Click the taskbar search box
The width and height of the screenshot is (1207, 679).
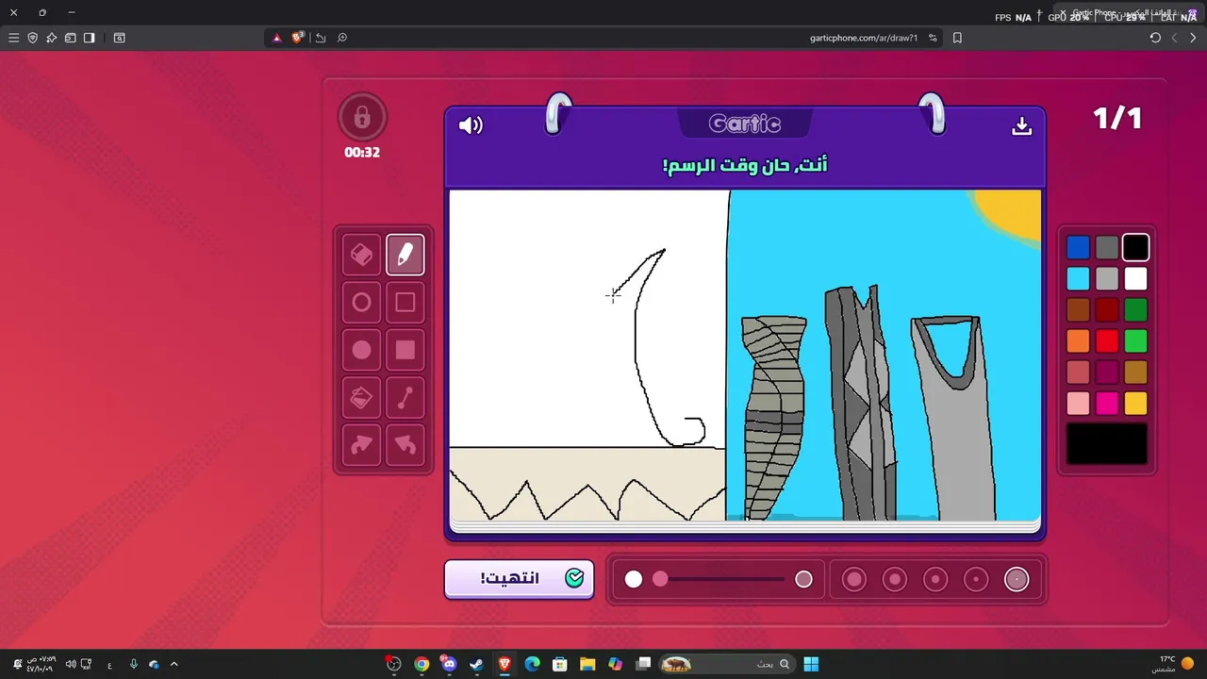pyautogui.click(x=727, y=664)
